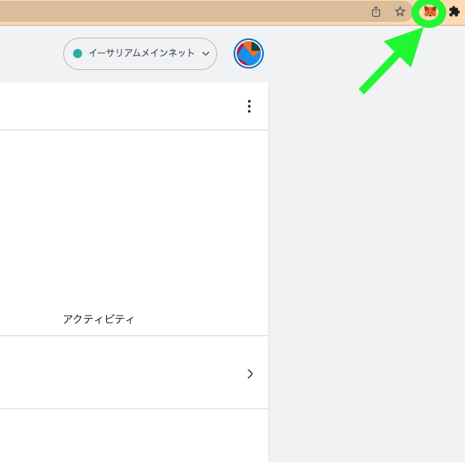
Task: Open the account avatar menu
Action: pyautogui.click(x=249, y=54)
